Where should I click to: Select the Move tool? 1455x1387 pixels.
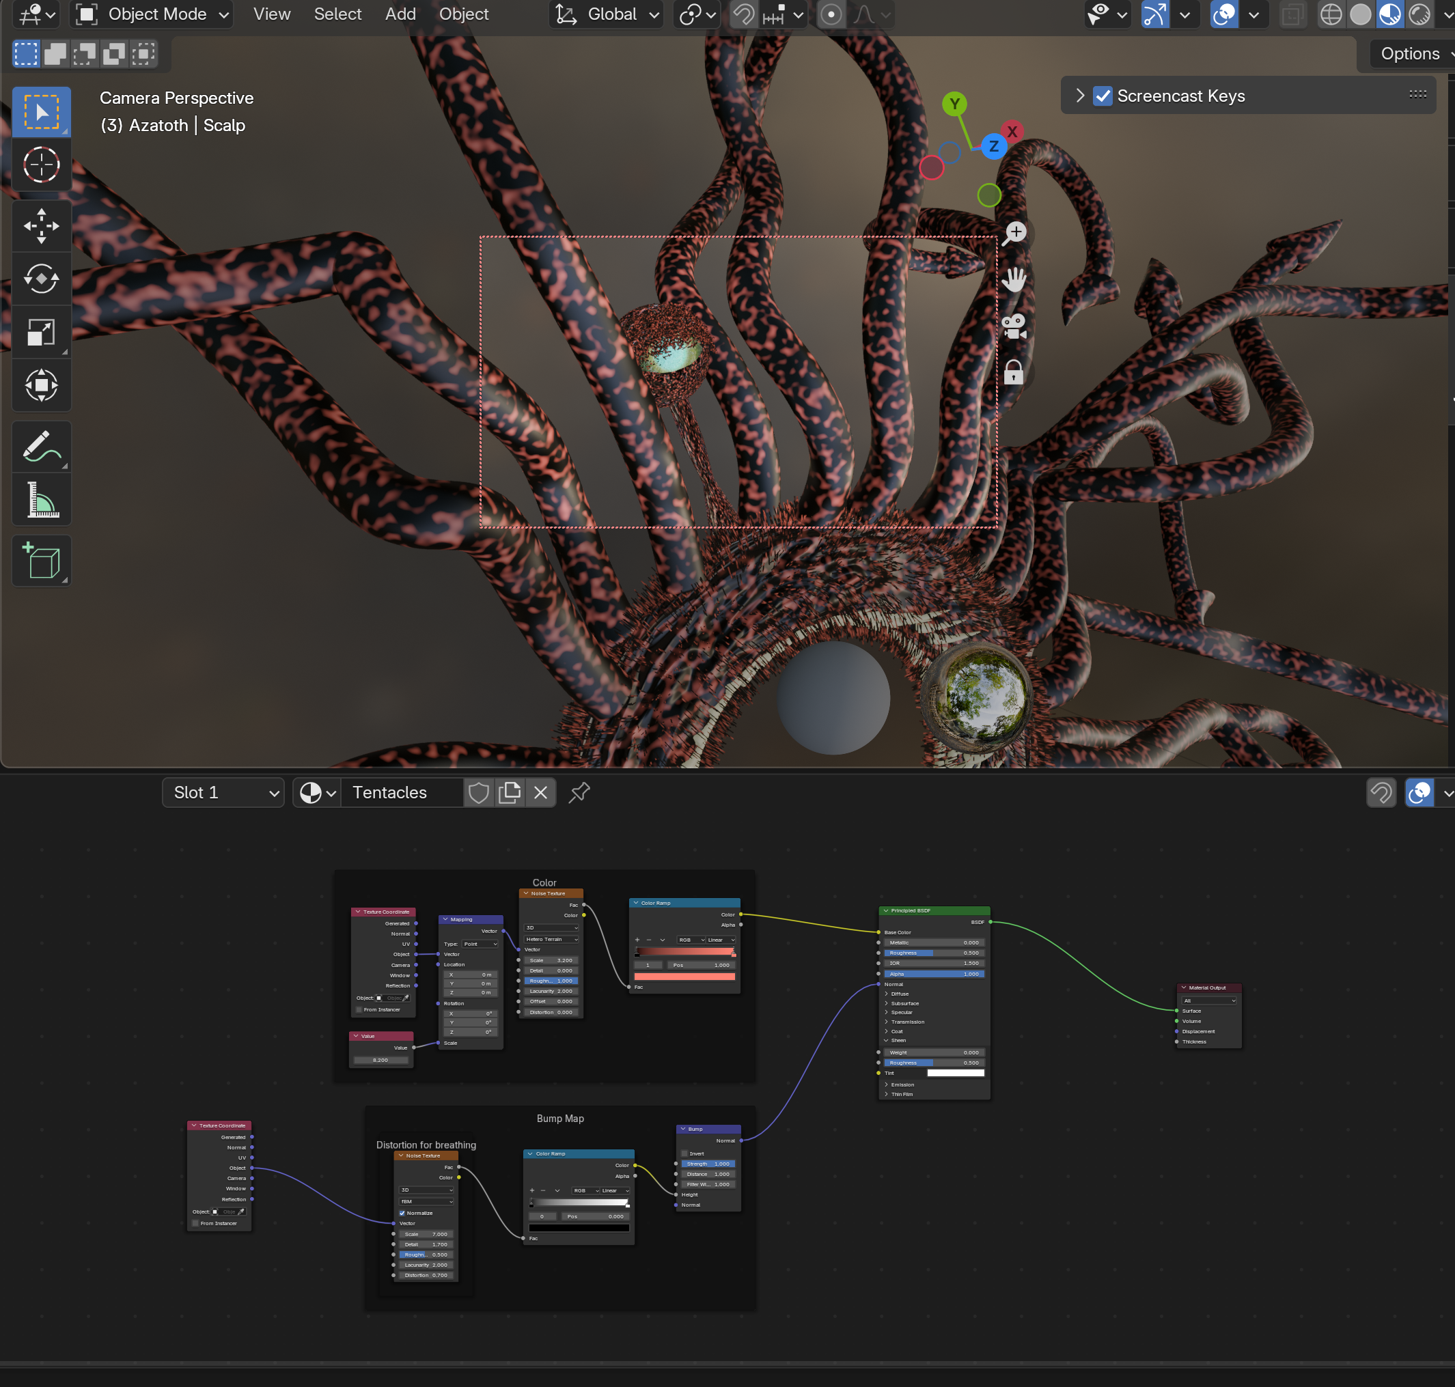coord(42,225)
